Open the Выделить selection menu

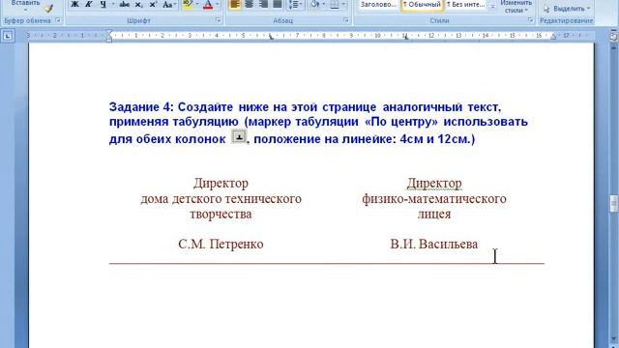pos(567,9)
